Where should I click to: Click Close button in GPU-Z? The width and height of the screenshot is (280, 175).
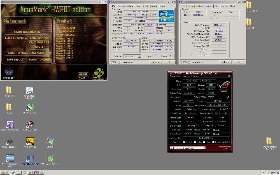[x=225, y=148]
